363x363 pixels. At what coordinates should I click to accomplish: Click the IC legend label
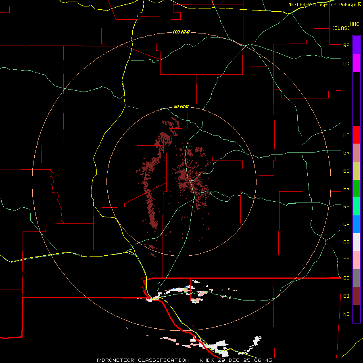pyautogui.click(x=346, y=261)
